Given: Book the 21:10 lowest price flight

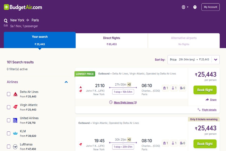Looking at the screenshot, I should [205, 90].
